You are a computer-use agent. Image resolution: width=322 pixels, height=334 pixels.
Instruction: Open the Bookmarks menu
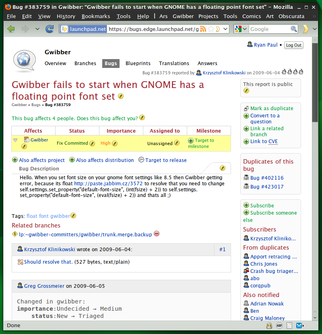pyautogui.click(x=96, y=16)
